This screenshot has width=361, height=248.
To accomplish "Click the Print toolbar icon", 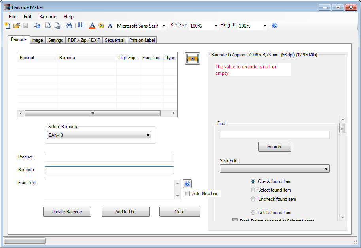I will pyautogui.click(x=57, y=26).
